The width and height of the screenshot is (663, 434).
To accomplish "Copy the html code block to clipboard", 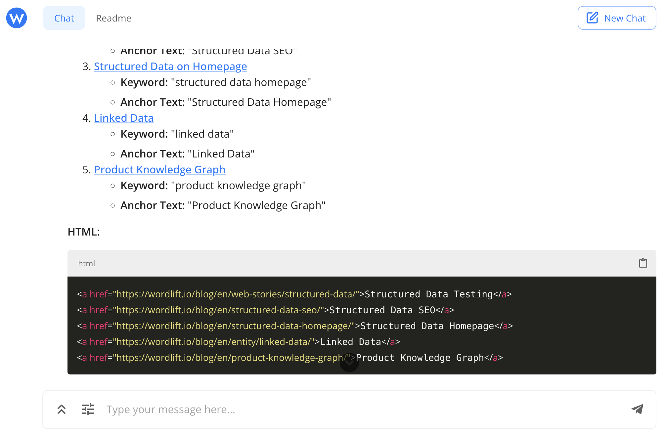I will click(643, 263).
